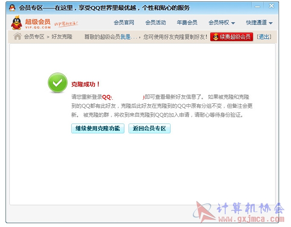The image size is (291, 227).
Task: Click the 超级会员 VIP.QQ.COM logo text
Action: pos(38,24)
